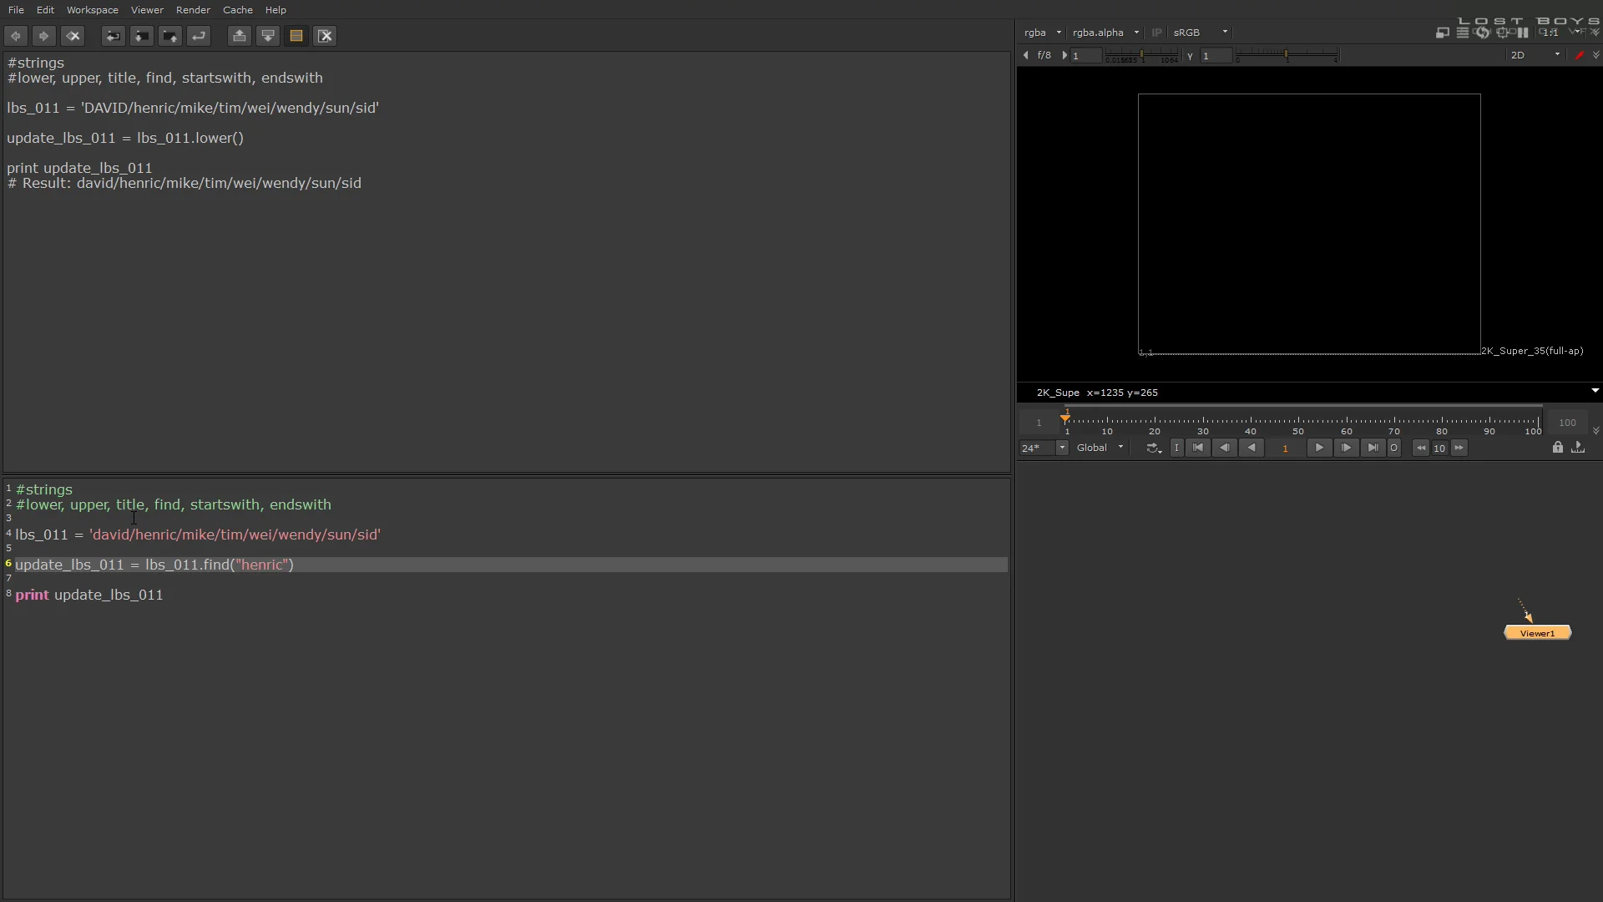The height and width of the screenshot is (902, 1603).
Task: Set the in point with I button
Action: (1176, 448)
